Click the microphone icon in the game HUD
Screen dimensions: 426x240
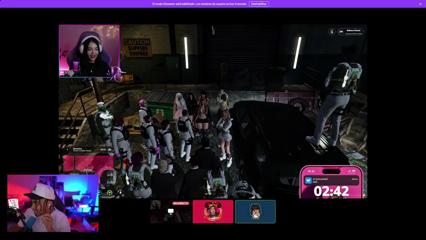tap(120, 193)
